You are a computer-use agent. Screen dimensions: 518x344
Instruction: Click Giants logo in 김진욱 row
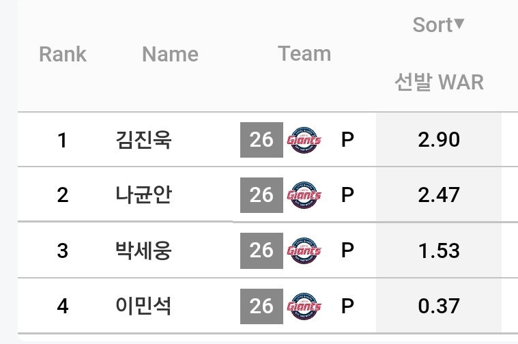304,140
